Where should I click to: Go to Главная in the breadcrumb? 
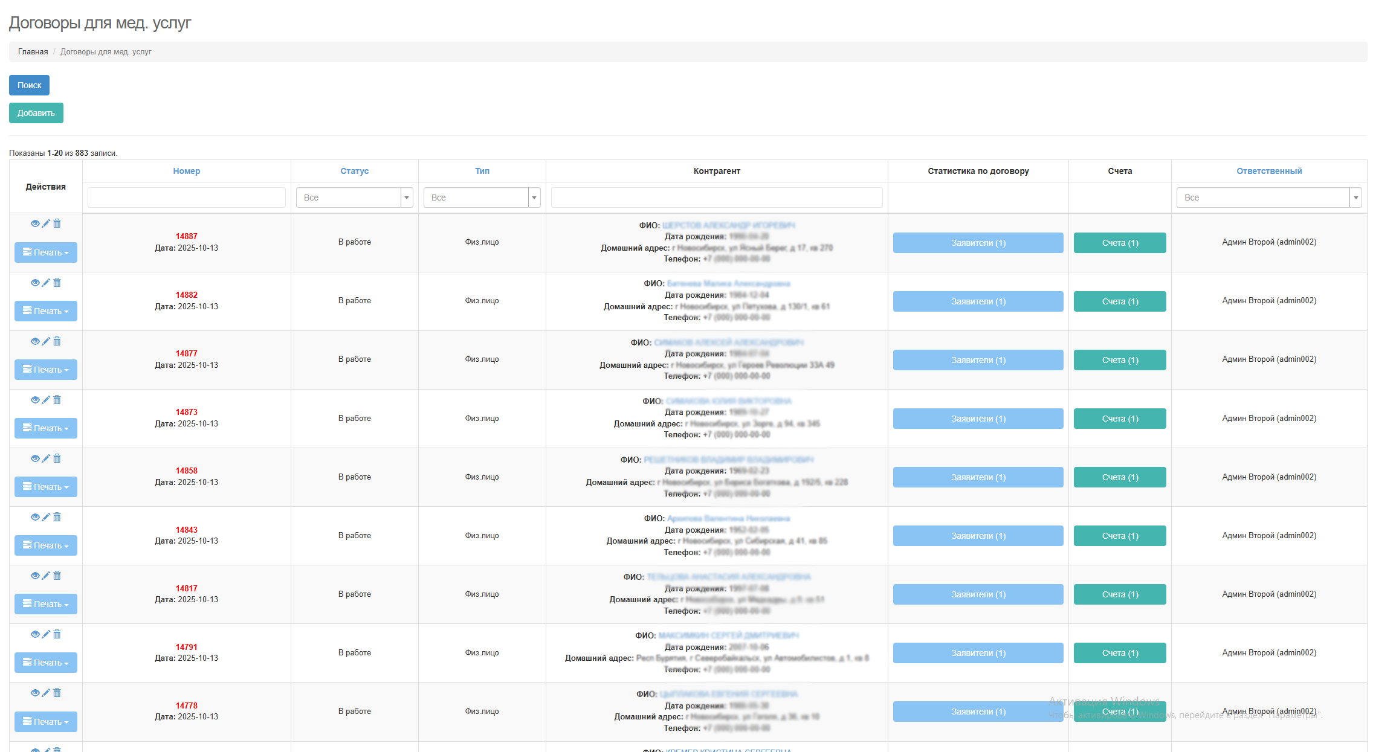(33, 52)
